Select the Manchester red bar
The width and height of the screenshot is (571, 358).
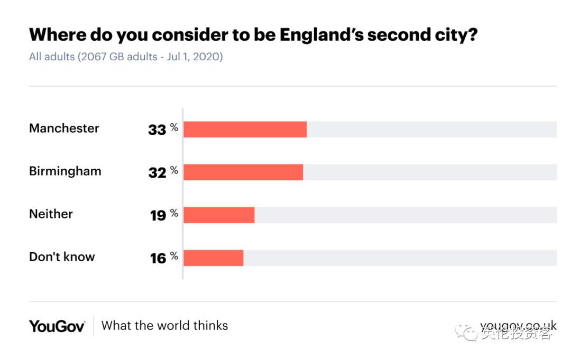(245, 130)
